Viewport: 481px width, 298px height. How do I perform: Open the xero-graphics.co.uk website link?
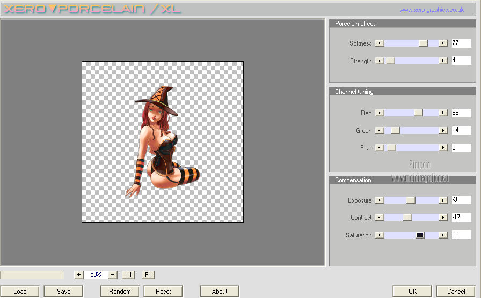[431, 10]
